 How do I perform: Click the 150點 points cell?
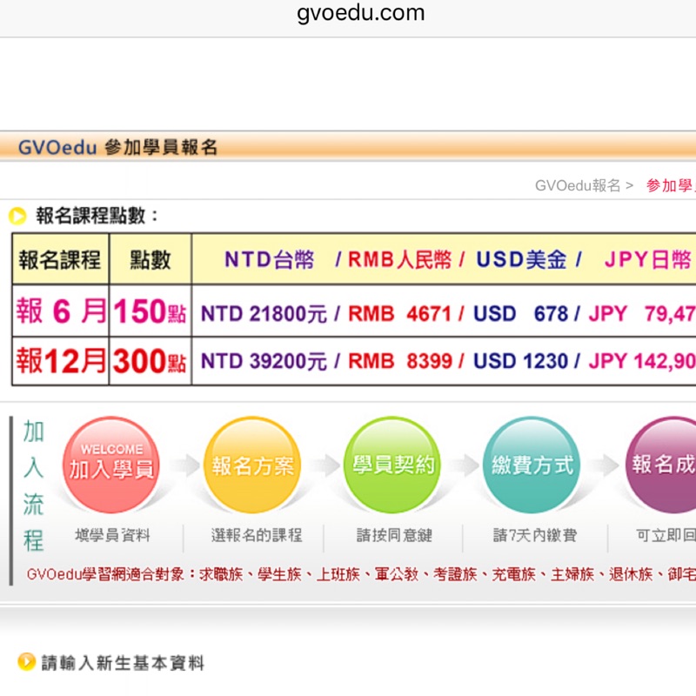tap(150, 312)
